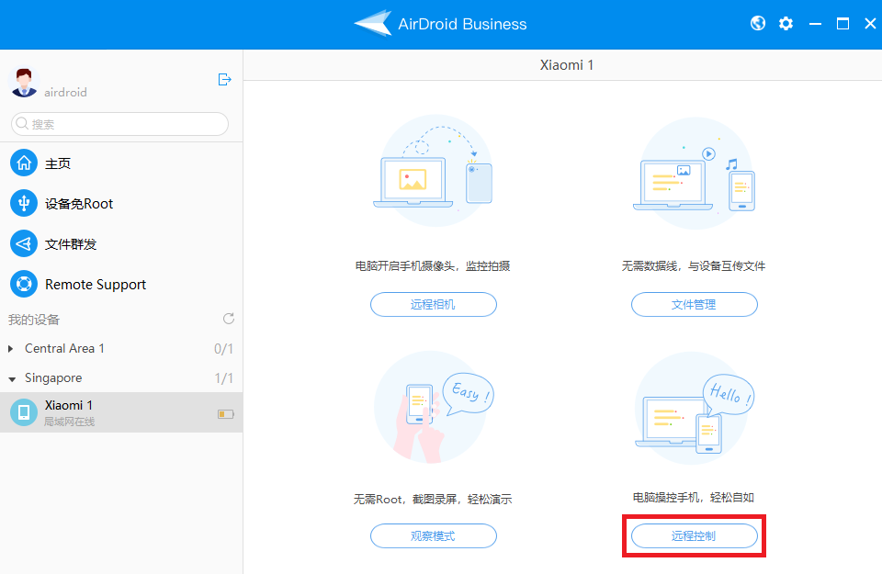Minimize the AirDroid Business window
The height and width of the screenshot is (574, 882).
(815, 24)
